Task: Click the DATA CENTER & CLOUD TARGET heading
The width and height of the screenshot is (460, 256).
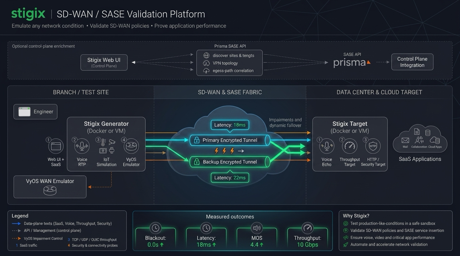Action: click(379, 92)
